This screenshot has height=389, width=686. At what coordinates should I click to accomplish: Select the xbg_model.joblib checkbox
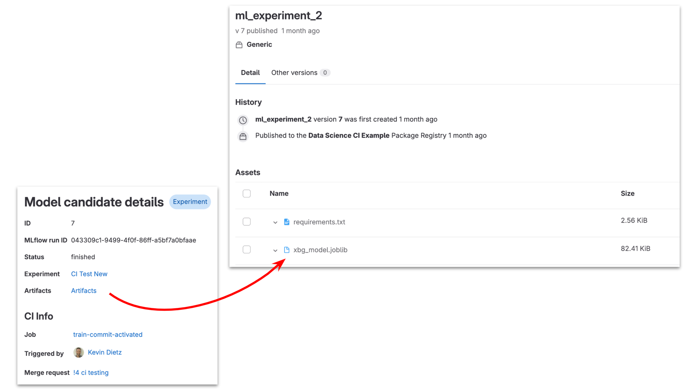[247, 249]
